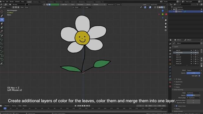This screenshot has height=114, width=203.
Task: Open the Filter by Type dropdown
Action: point(193,98)
